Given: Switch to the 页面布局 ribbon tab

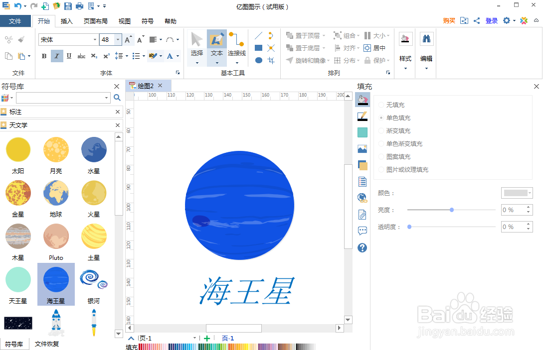Looking at the screenshot, I should coord(95,21).
